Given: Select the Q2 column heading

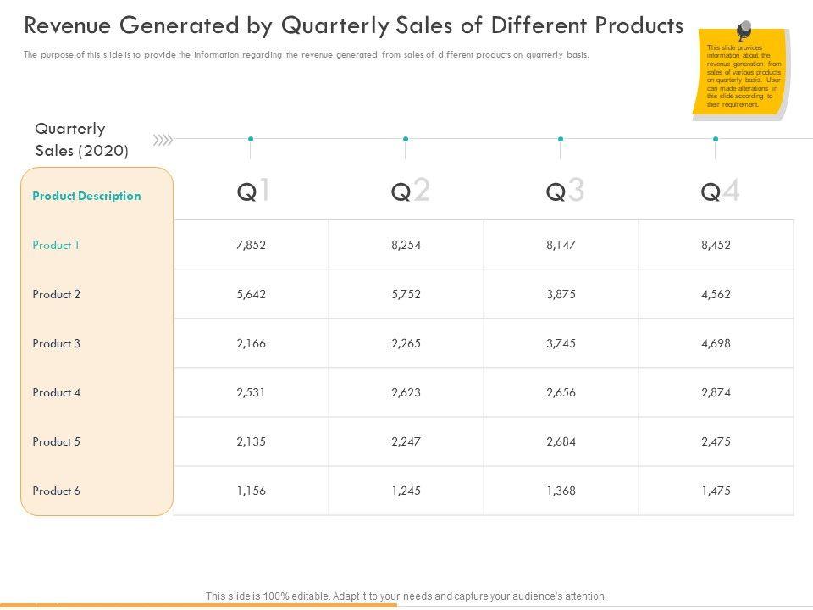Looking at the screenshot, I should point(410,192).
